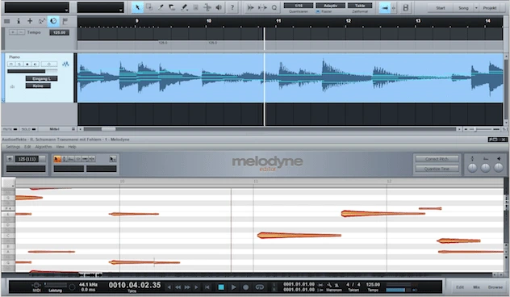Click Melodyne's arrow icon at toolbar right
The image size is (510, 297).
point(112,159)
